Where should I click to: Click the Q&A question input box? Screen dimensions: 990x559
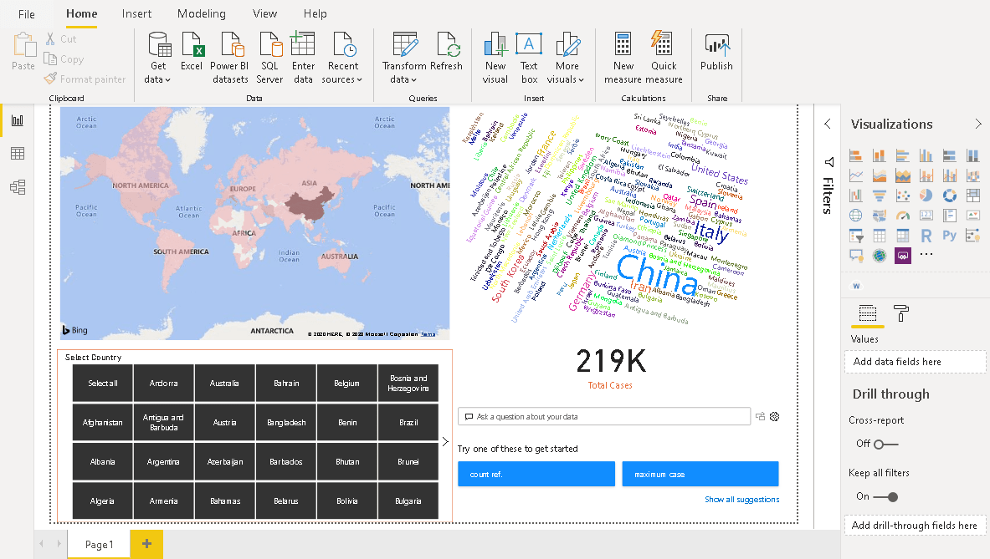604,417
